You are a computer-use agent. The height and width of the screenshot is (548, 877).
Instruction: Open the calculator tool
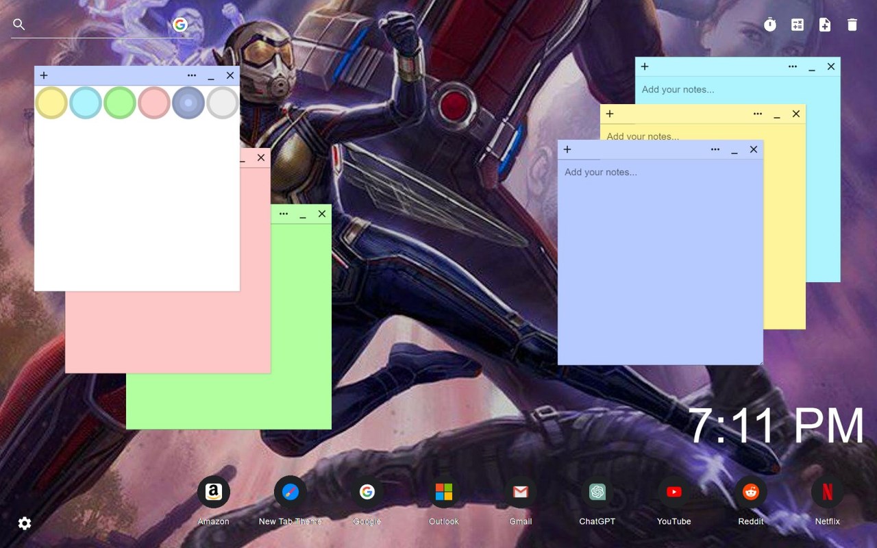[x=798, y=25]
